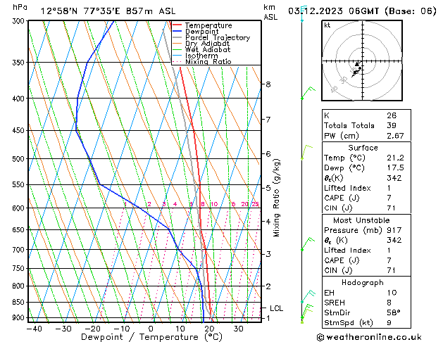Click the 2 km altitude tick label

[268, 286]
